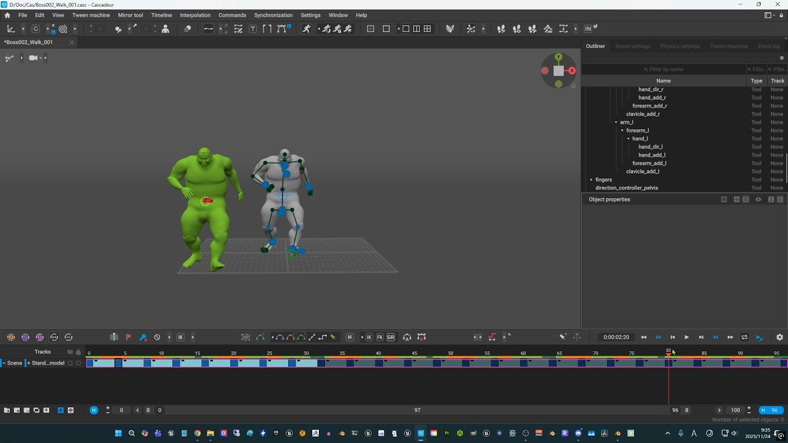788x443 pixels.
Task: Switch to the Physics settings tab
Action: (680, 46)
